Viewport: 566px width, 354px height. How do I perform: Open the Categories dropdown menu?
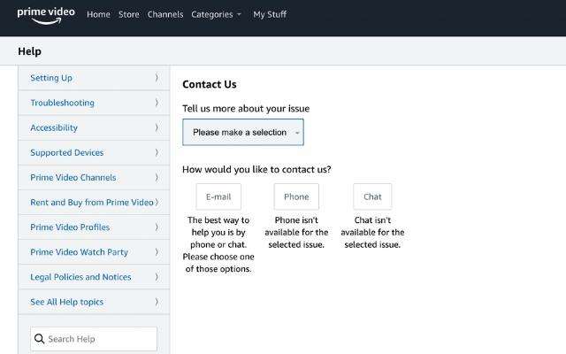pos(216,14)
